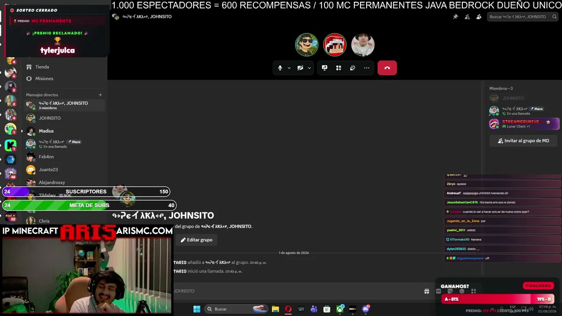The height and width of the screenshot is (316, 562).
Task: Open Opera browser from taskbar
Action: pyautogui.click(x=288, y=309)
